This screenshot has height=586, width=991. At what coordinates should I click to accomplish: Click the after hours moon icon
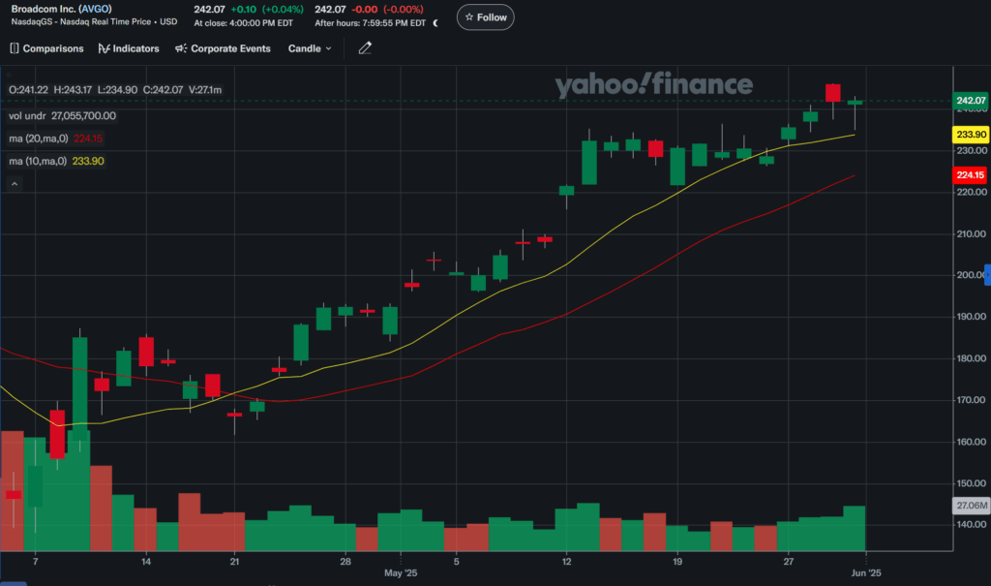[435, 23]
